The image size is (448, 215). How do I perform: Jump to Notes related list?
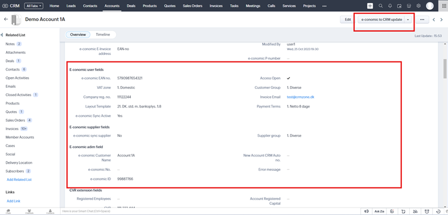10,44
